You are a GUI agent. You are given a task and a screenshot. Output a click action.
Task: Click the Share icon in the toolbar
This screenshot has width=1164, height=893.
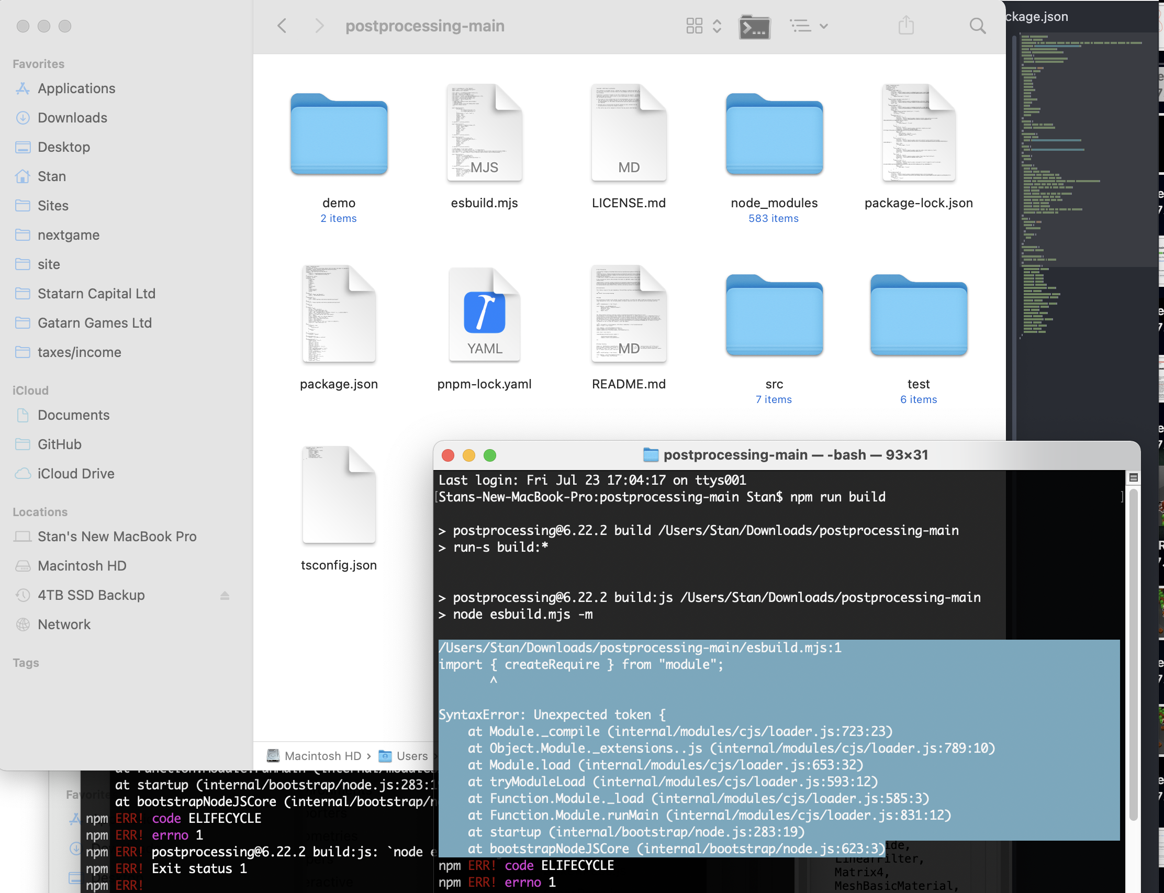pos(905,26)
